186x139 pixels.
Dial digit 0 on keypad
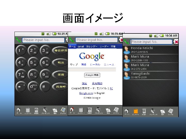33,87
